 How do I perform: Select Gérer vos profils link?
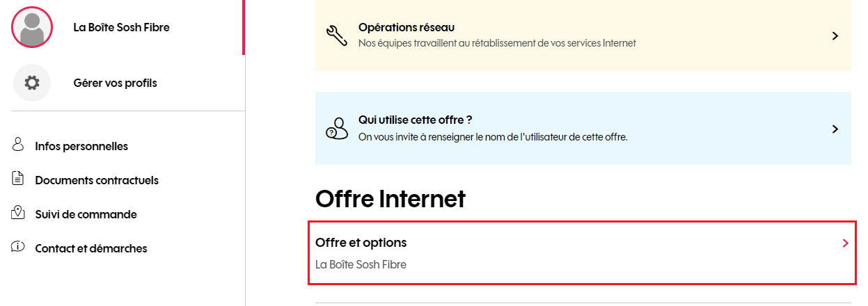116,83
